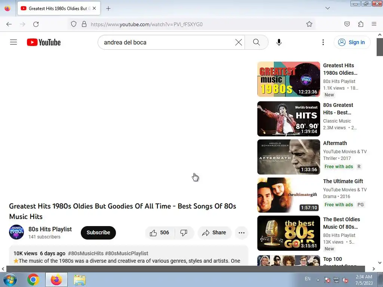Open the Firefox extensions menu
This screenshot has width=383, height=287.
(361, 24)
